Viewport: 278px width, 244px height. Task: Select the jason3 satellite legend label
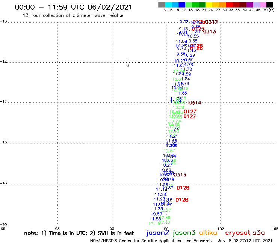tap(184, 233)
